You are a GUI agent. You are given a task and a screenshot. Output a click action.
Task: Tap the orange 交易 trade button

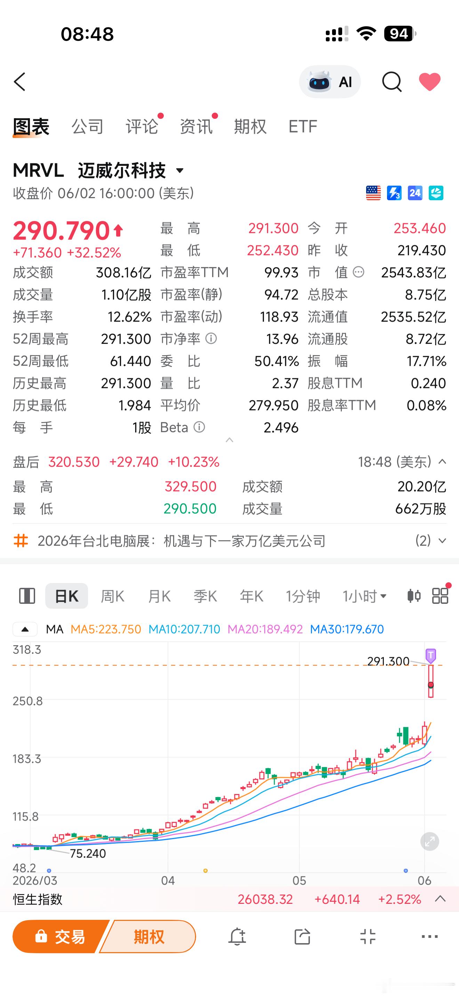click(x=60, y=937)
